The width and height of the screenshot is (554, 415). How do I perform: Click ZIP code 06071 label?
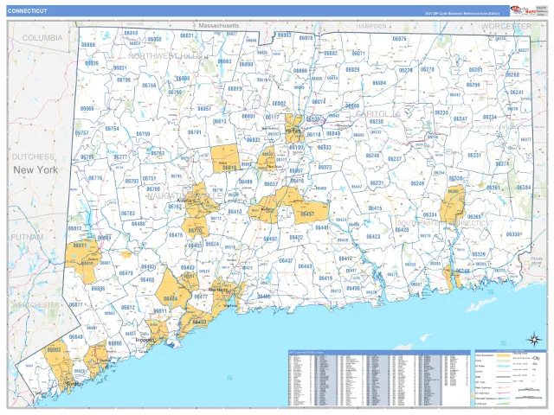click(358, 54)
